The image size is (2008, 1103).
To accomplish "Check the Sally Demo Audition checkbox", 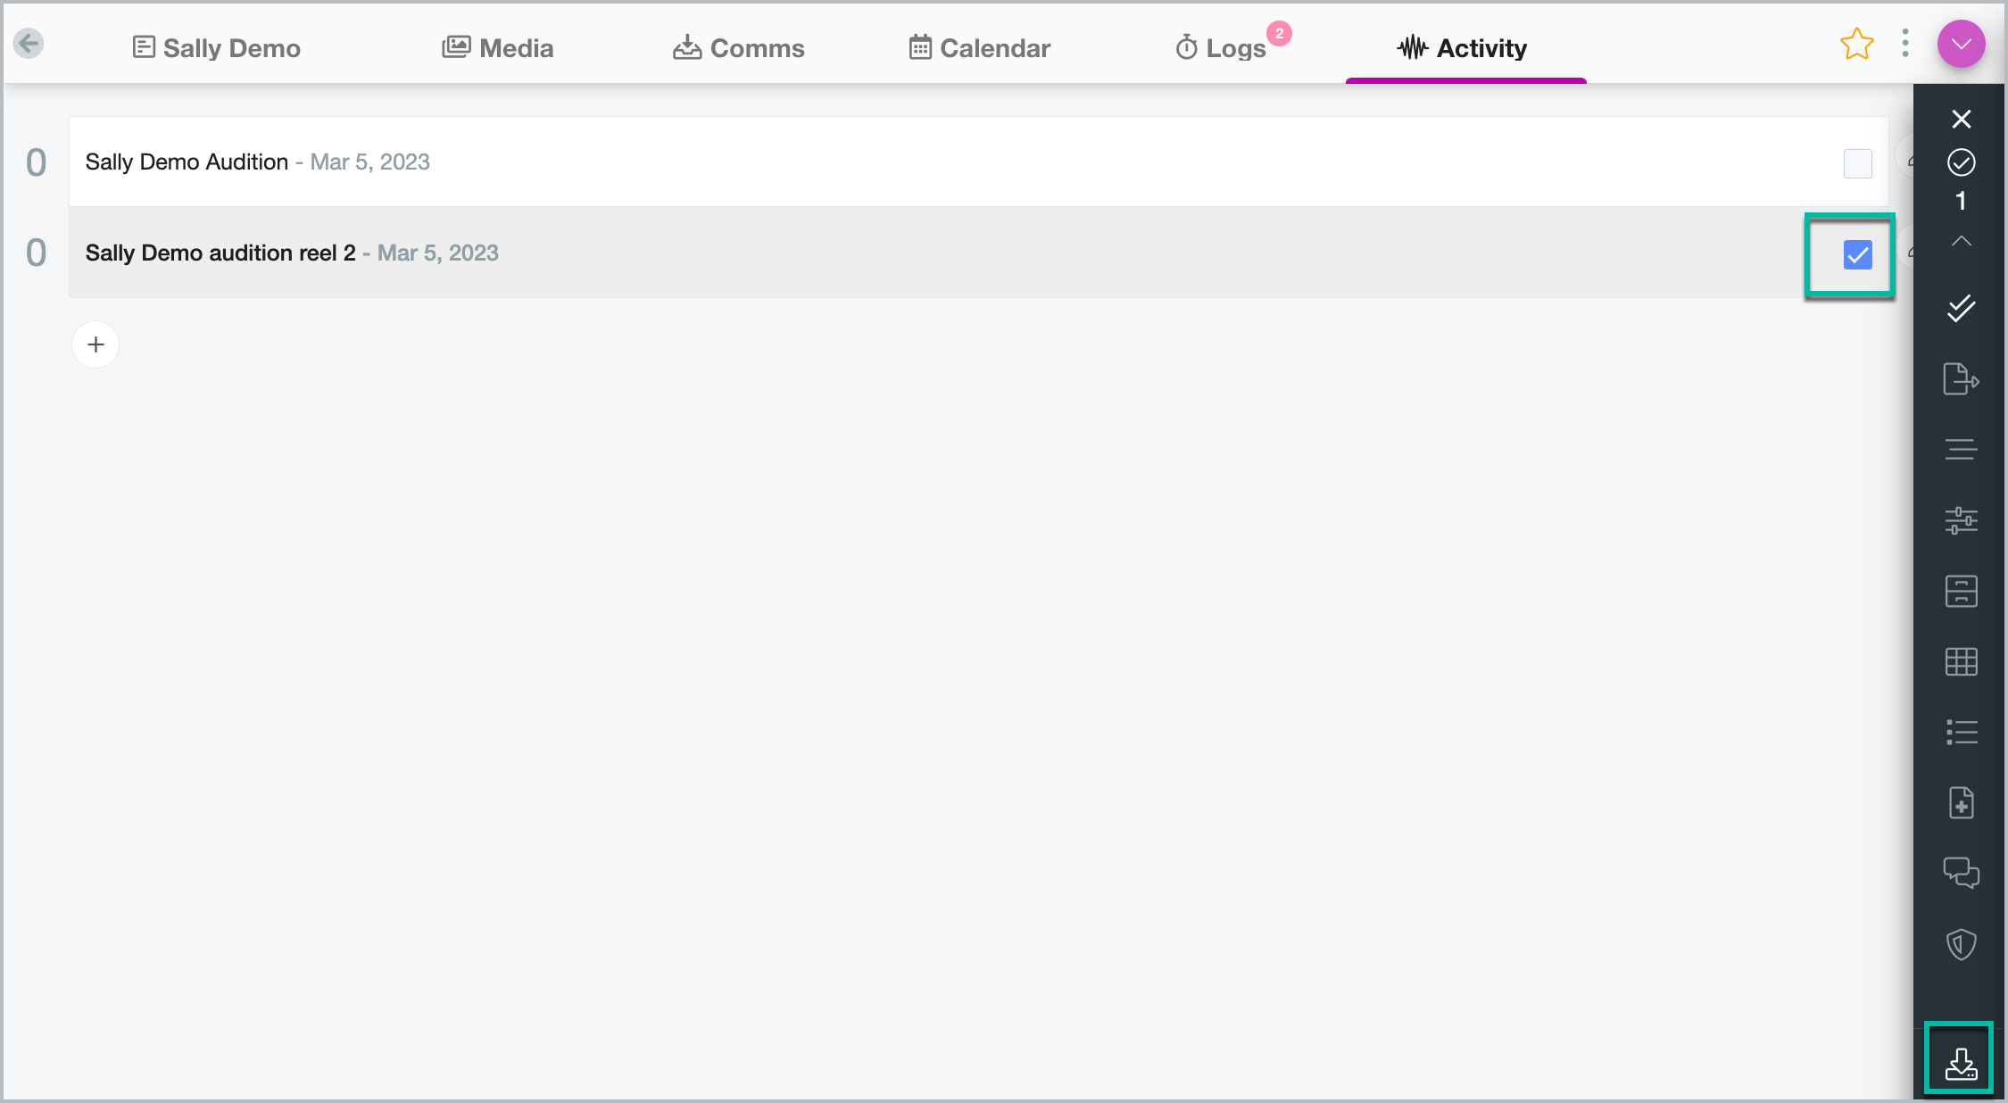I will point(1857,163).
